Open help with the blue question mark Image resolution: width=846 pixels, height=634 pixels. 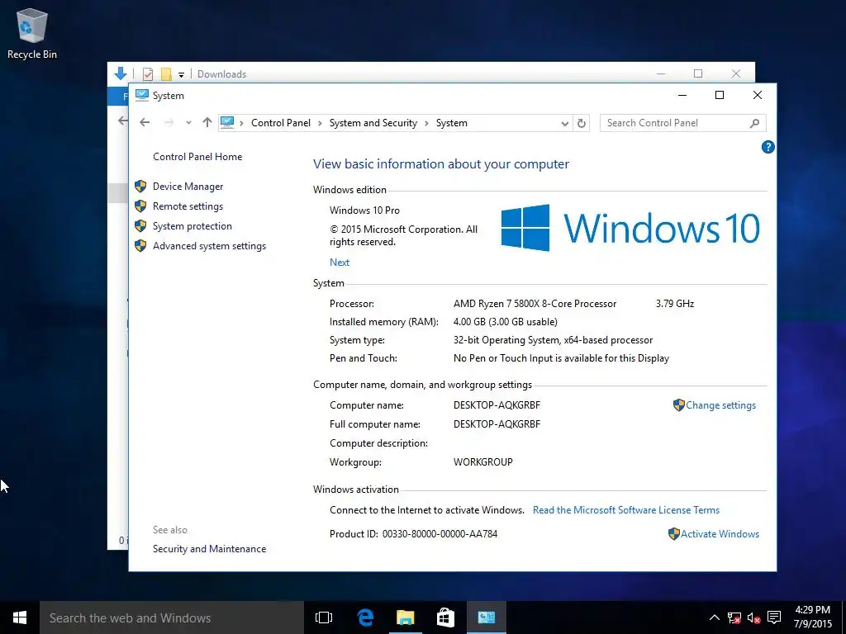pyautogui.click(x=768, y=147)
